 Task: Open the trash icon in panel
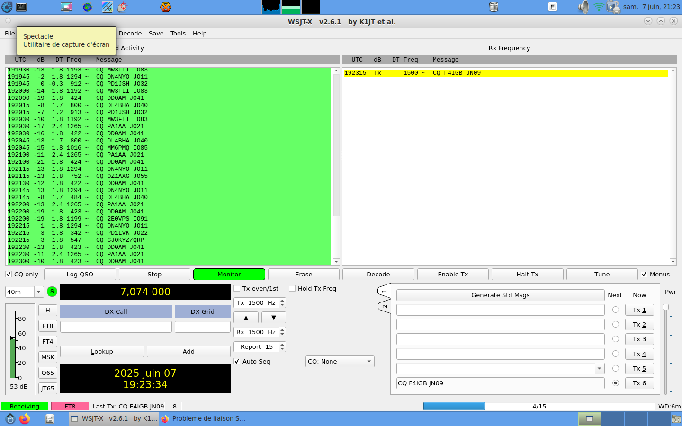tap(494, 7)
